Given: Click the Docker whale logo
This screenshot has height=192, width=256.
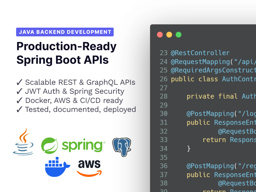Looking at the screenshot, I should [57, 167].
